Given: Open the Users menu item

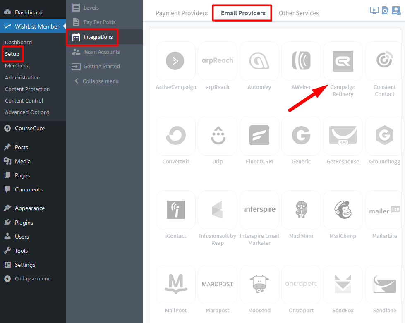Looking at the screenshot, I should coord(33,237).
